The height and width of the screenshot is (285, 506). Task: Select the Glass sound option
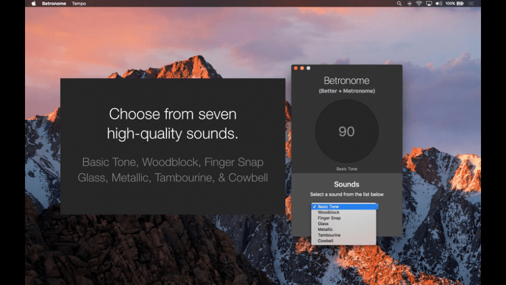[344, 224]
